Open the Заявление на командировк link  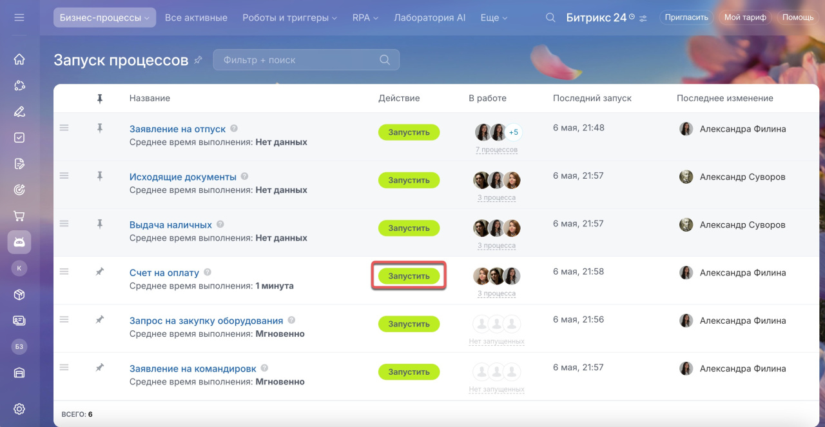pos(193,369)
